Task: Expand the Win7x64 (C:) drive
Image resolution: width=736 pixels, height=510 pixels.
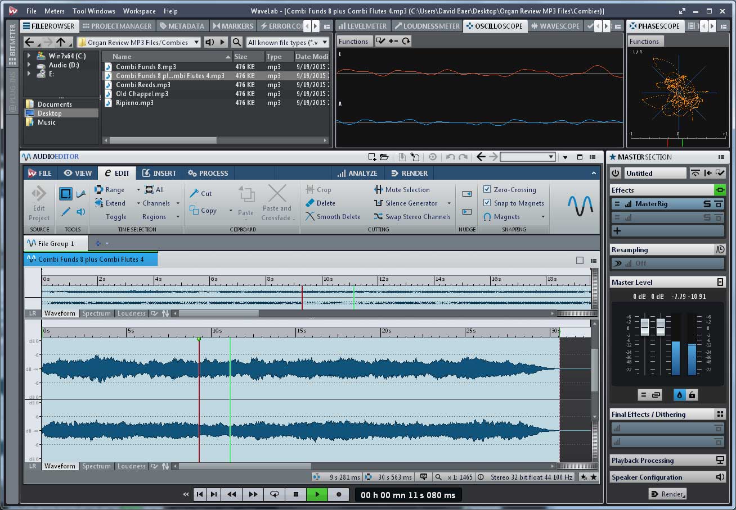Action: pos(29,56)
